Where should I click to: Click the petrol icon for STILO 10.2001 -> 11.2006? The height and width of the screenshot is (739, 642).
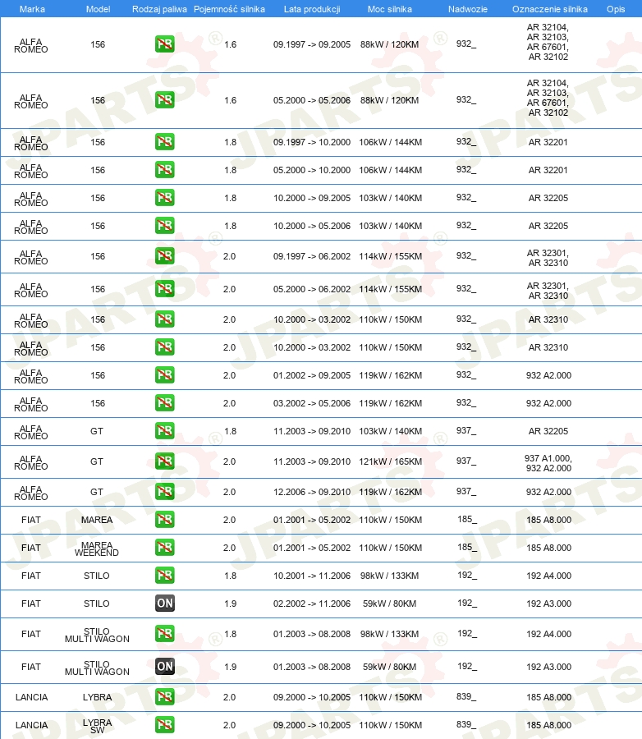[x=164, y=575]
